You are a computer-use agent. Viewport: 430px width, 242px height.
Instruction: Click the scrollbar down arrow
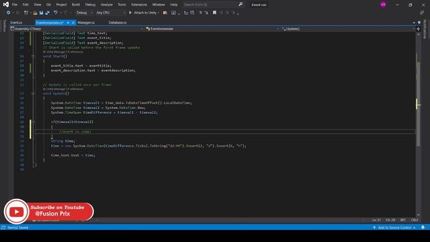pos(418,215)
